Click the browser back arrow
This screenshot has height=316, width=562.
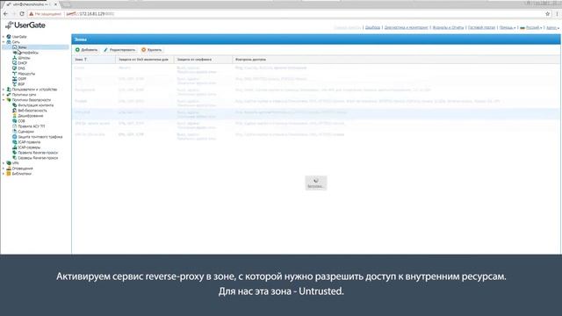click(x=6, y=14)
